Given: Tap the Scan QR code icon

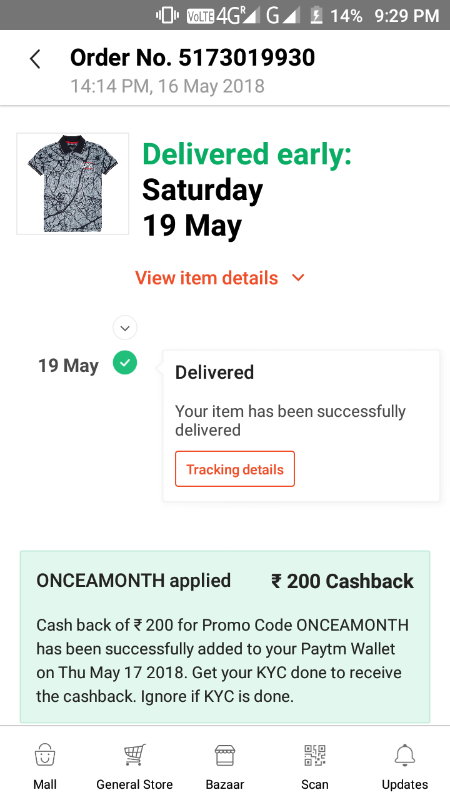Looking at the screenshot, I should coord(315,754).
